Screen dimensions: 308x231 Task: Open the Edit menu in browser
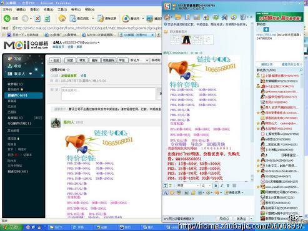click(x=21, y=9)
